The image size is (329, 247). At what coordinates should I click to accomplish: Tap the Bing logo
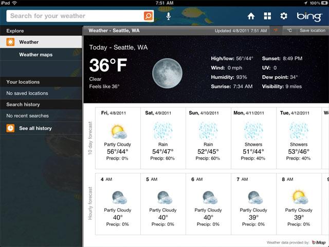click(309, 16)
